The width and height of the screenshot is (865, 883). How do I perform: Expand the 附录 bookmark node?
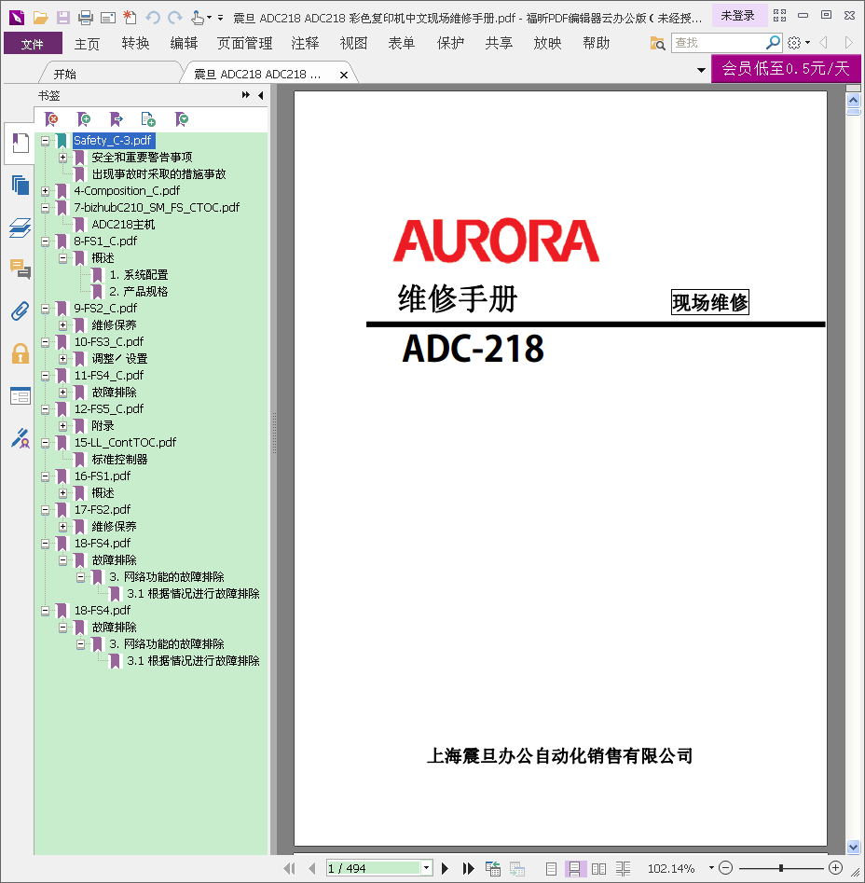[63, 426]
